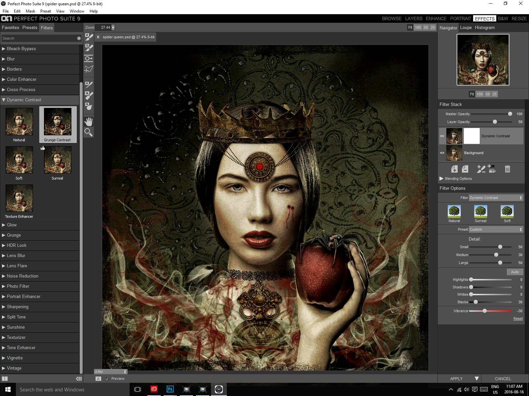Select the Masking Brush tool
This screenshot has width=529, height=396.
click(x=88, y=37)
